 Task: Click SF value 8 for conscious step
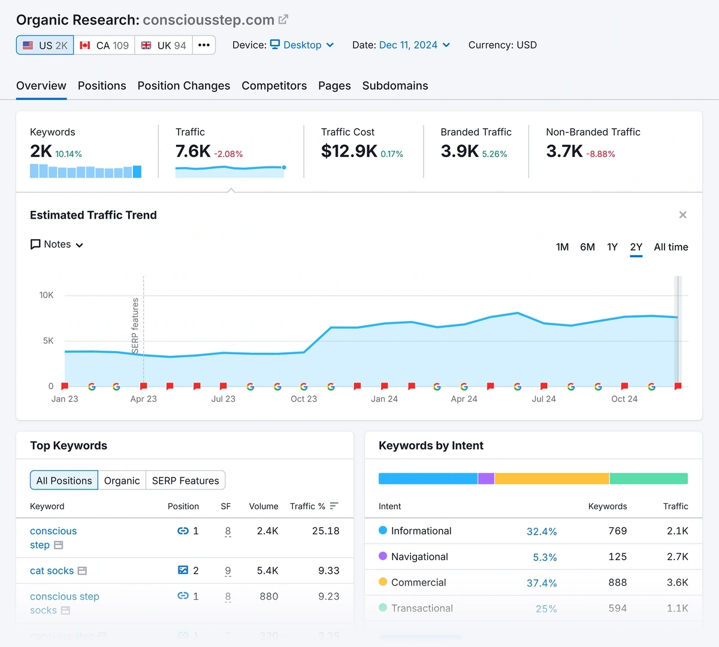point(228,531)
